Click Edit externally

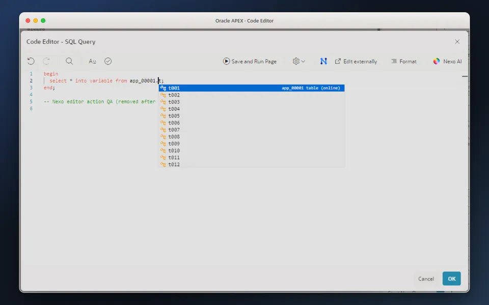point(356,62)
